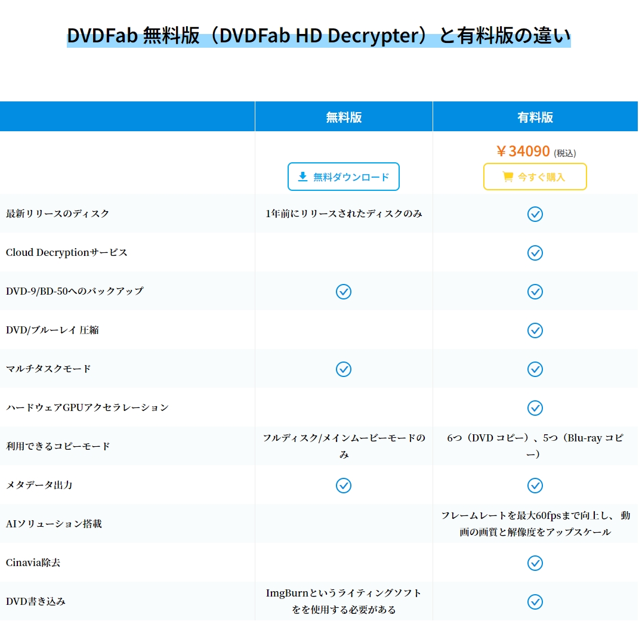The height and width of the screenshot is (621, 639).
Task: Click 有料版 checkmark for ハードウェアGPUアクセラレーション
Action: (535, 407)
